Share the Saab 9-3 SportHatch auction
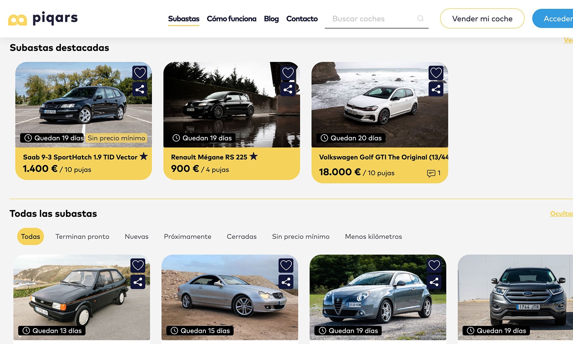This screenshot has height=344, width=573. point(140,89)
